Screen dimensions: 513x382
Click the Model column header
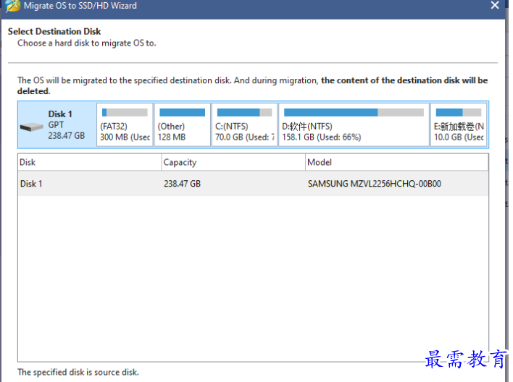tap(397, 162)
